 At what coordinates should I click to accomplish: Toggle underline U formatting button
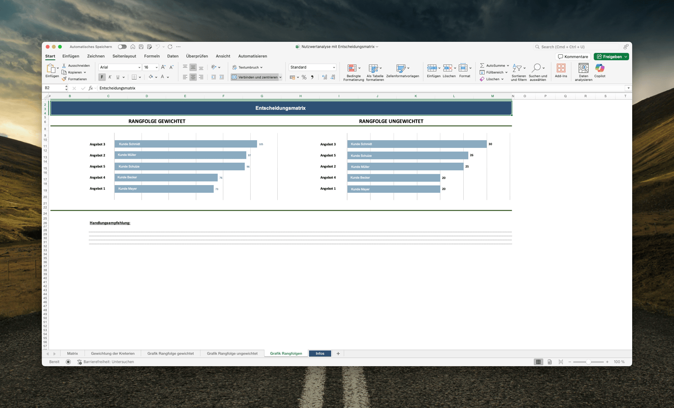click(118, 77)
